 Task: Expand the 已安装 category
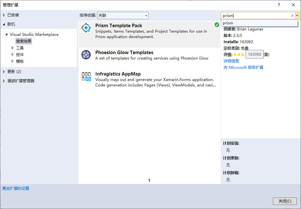4,15
